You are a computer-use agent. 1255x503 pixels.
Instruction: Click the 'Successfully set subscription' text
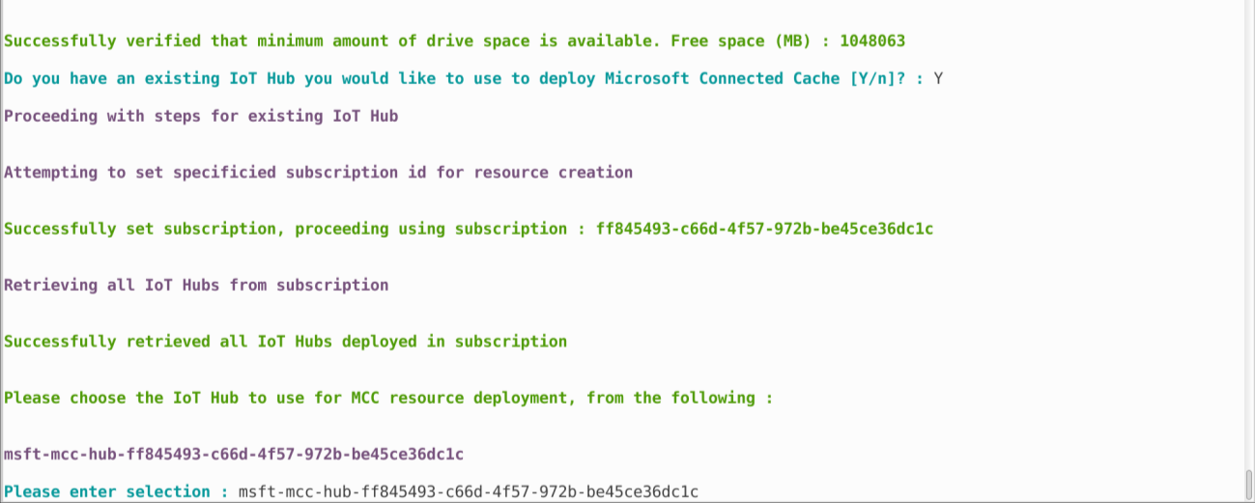coord(140,229)
